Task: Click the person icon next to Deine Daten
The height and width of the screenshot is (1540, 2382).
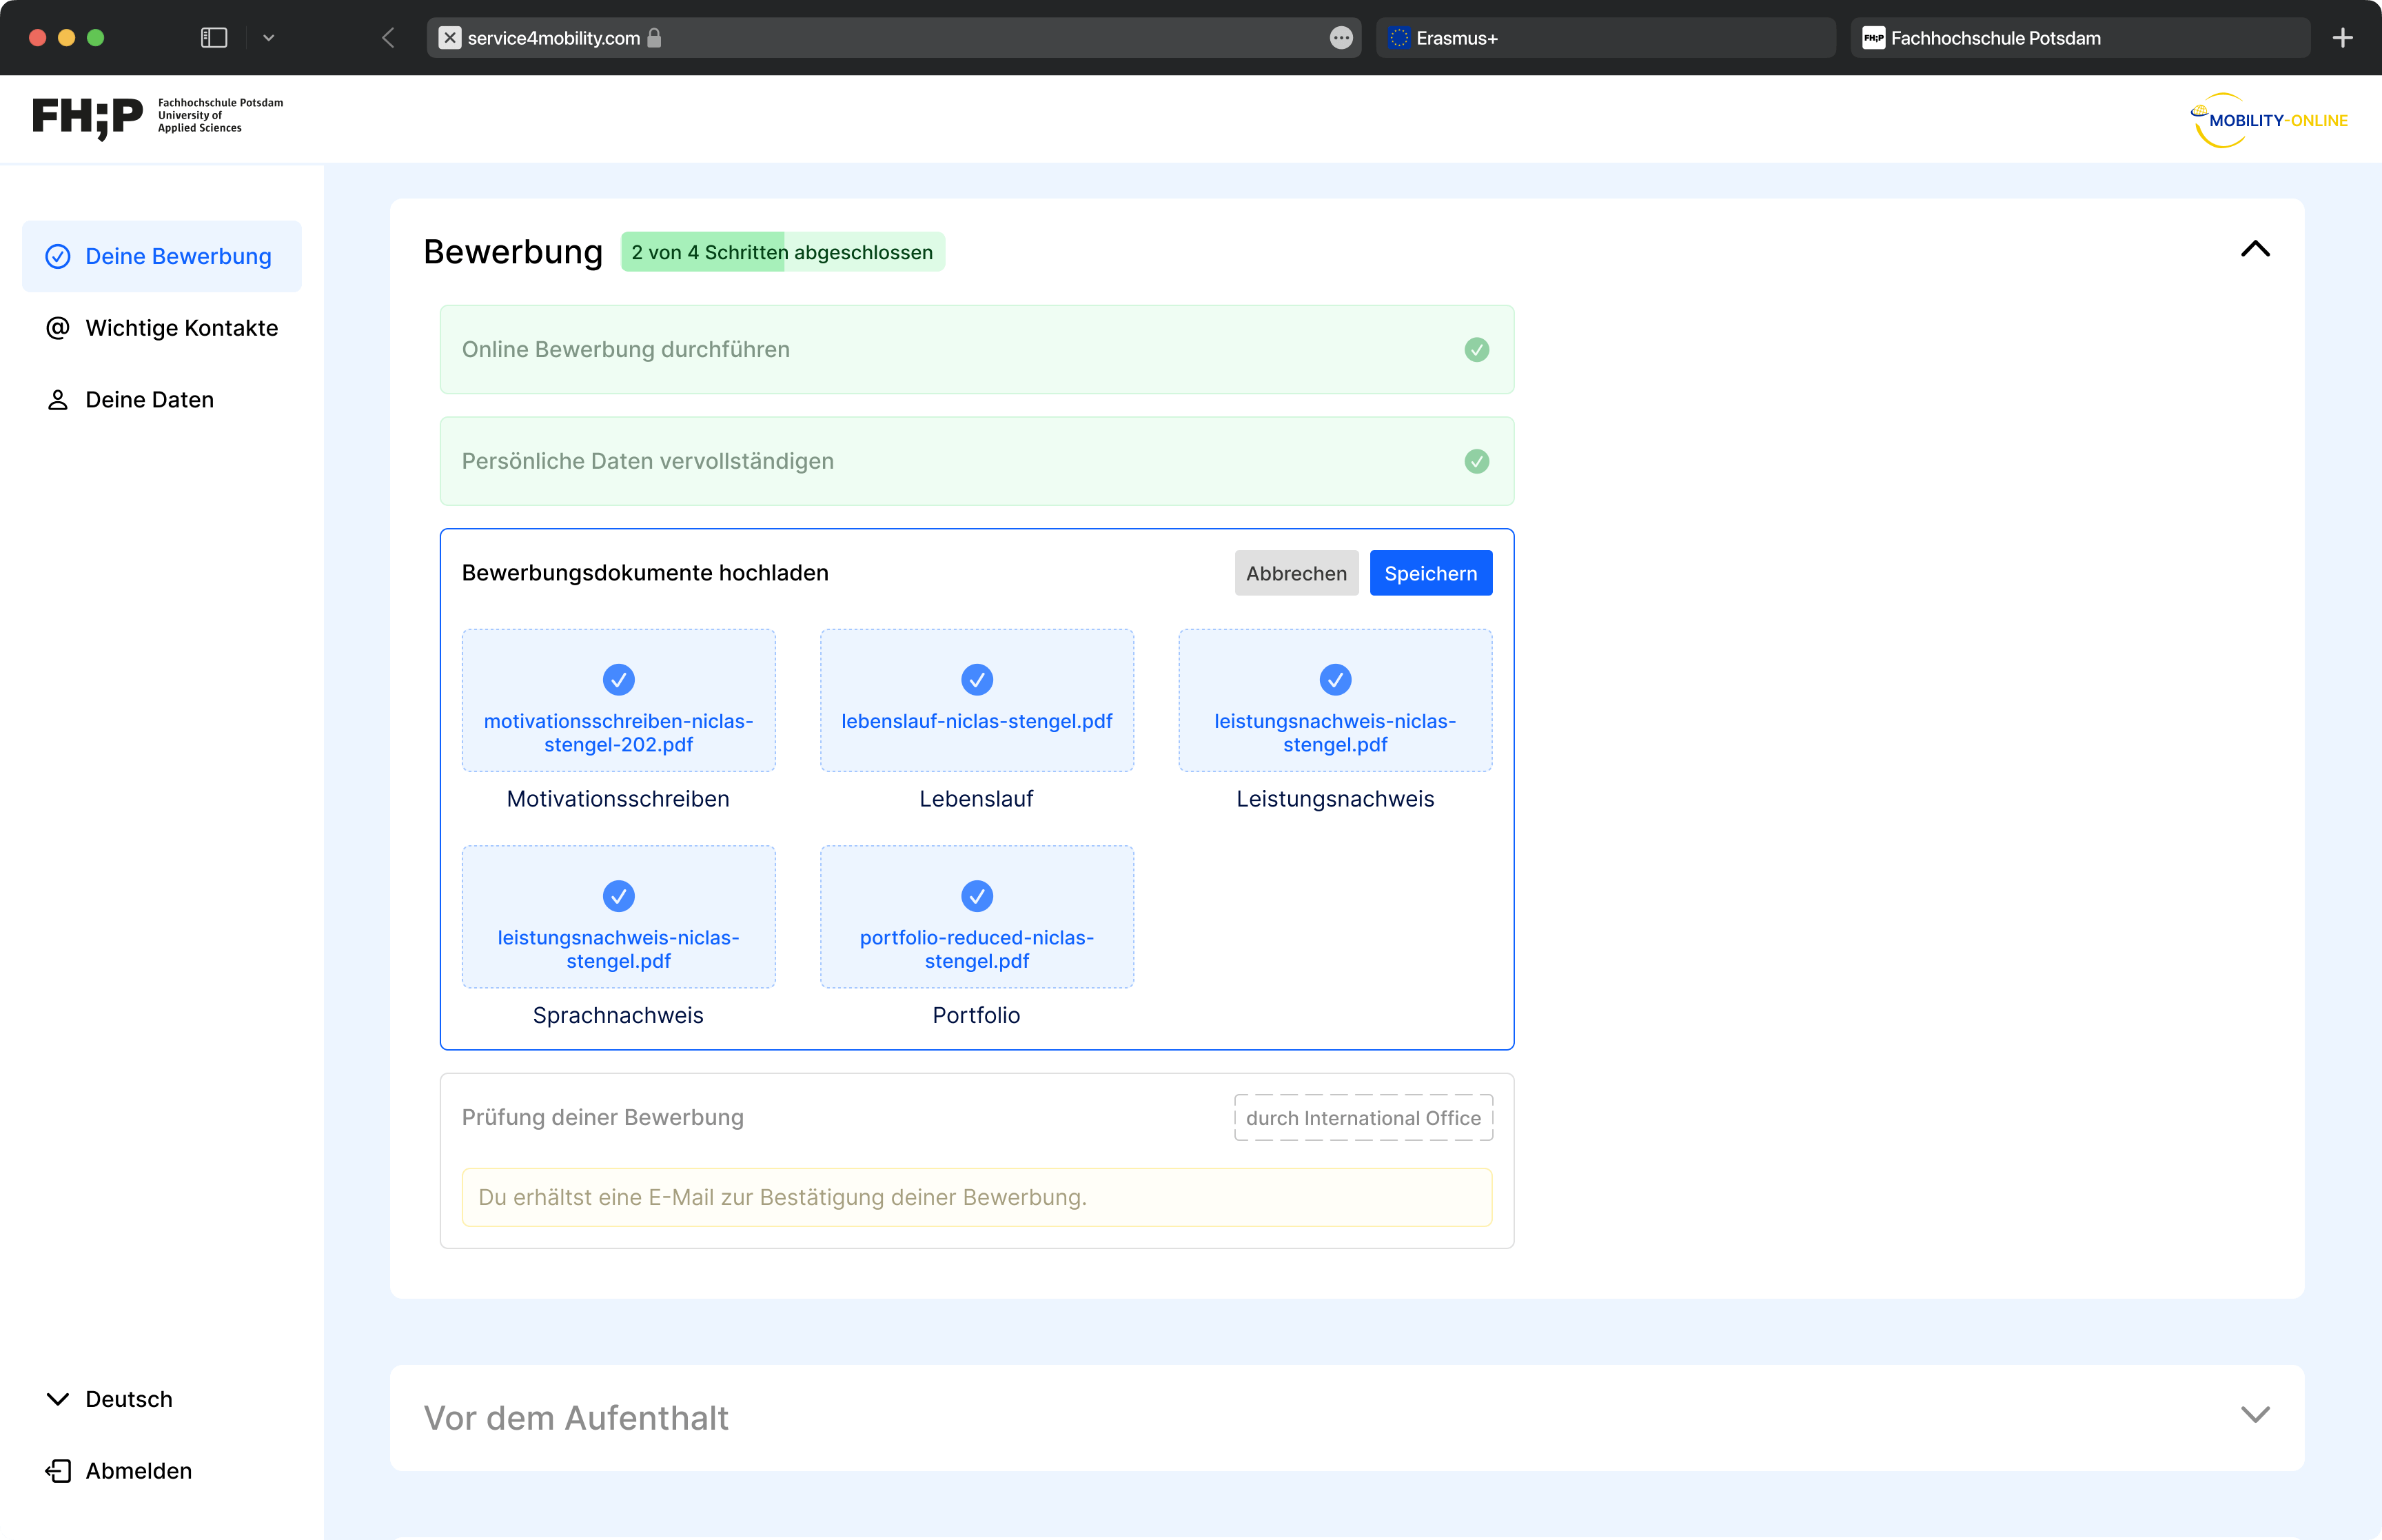Action: 58,400
